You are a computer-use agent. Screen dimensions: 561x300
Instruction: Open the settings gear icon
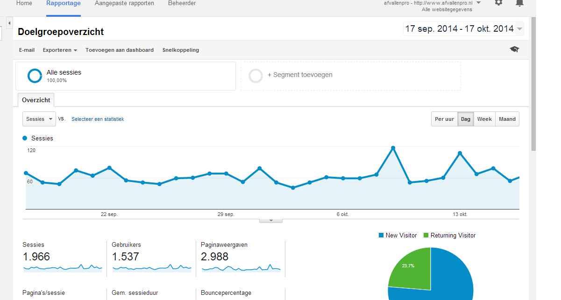[499, 2]
